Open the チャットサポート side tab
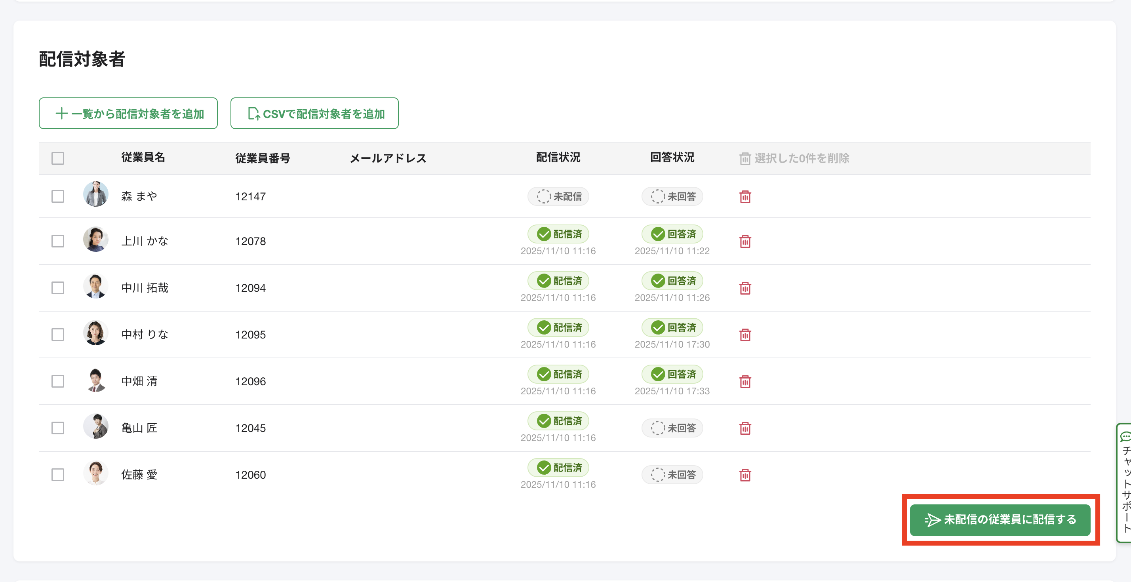The height and width of the screenshot is (582, 1131). pyautogui.click(x=1124, y=483)
